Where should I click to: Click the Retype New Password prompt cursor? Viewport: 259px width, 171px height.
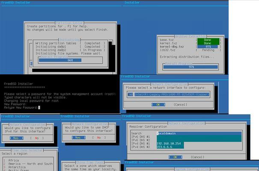(x=39, y=108)
